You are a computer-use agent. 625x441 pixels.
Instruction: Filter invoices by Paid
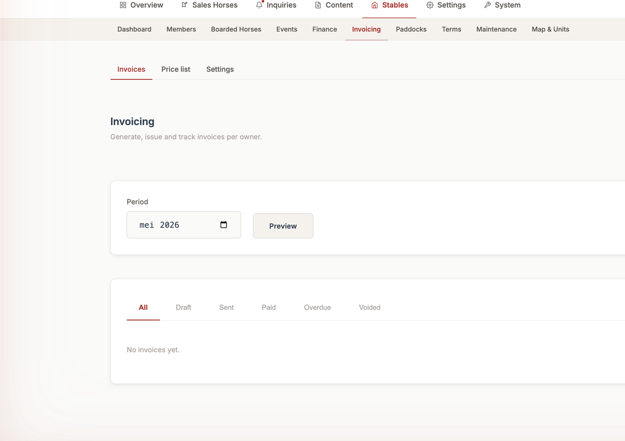click(x=268, y=308)
